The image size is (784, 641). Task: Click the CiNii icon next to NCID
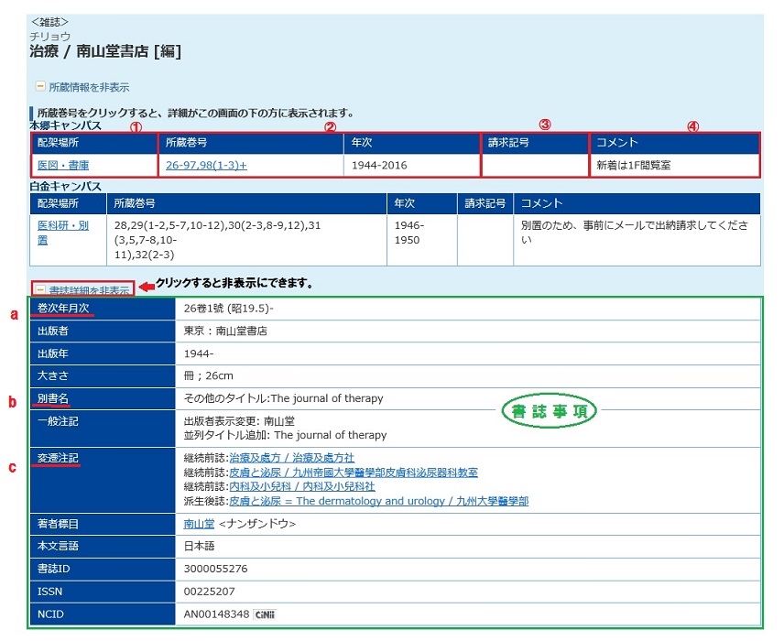265,614
